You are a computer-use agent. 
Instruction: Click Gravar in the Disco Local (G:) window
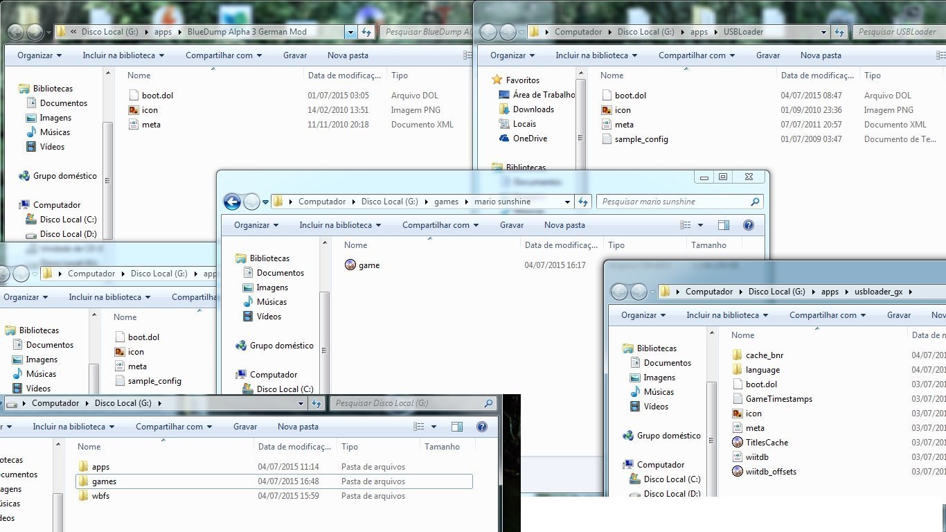pyautogui.click(x=245, y=427)
